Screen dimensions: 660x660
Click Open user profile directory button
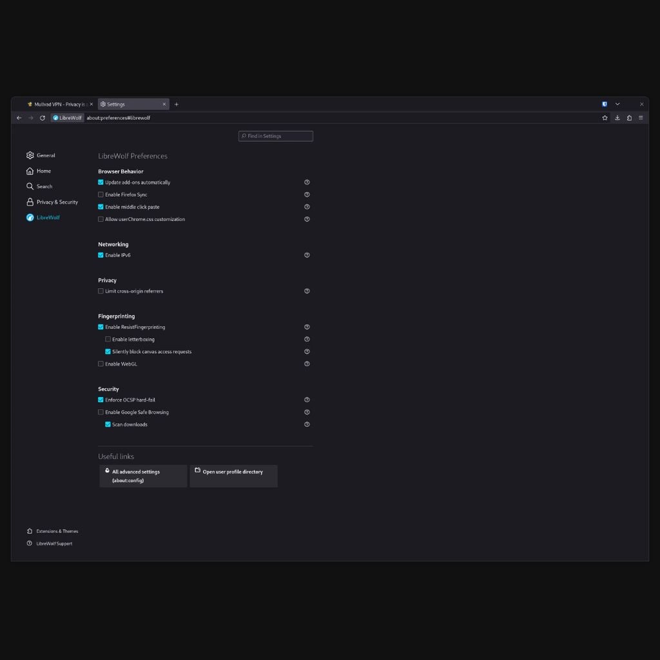pos(233,476)
